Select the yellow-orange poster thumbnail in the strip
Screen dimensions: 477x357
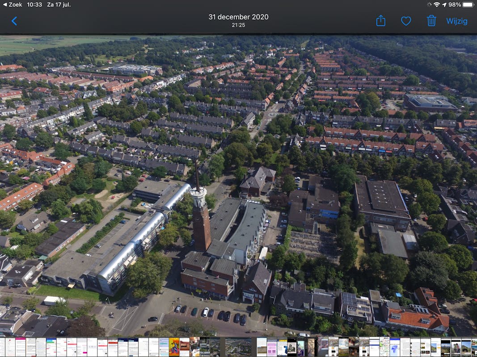pos(174,347)
